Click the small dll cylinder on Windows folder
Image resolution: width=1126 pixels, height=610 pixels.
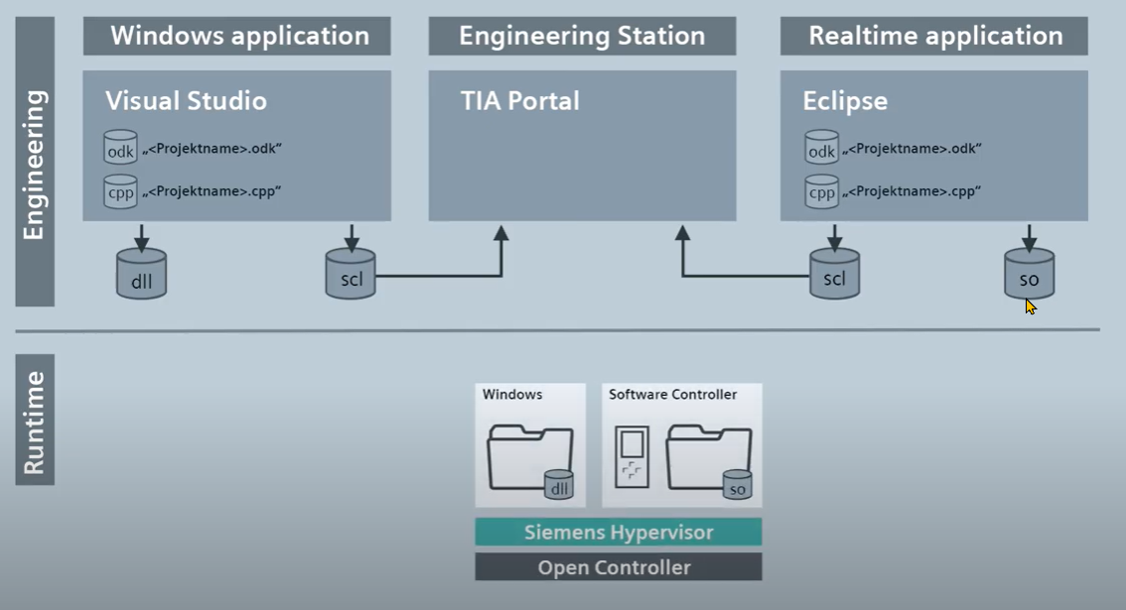(559, 484)
